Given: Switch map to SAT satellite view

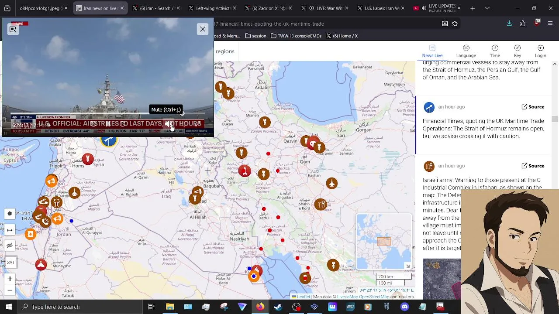Looking at the screenshot, I should click(x=10, y=262).
